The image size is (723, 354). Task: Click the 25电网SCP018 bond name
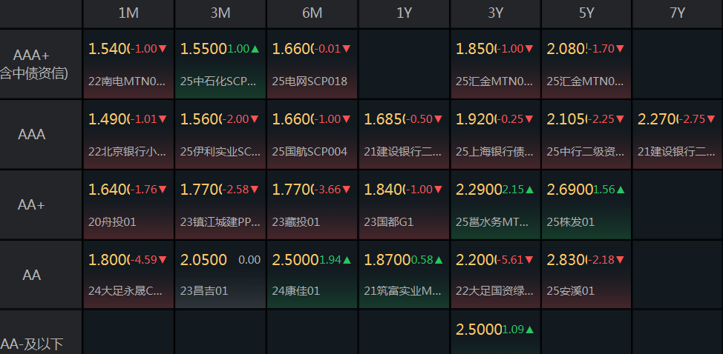tap(310, 81)
